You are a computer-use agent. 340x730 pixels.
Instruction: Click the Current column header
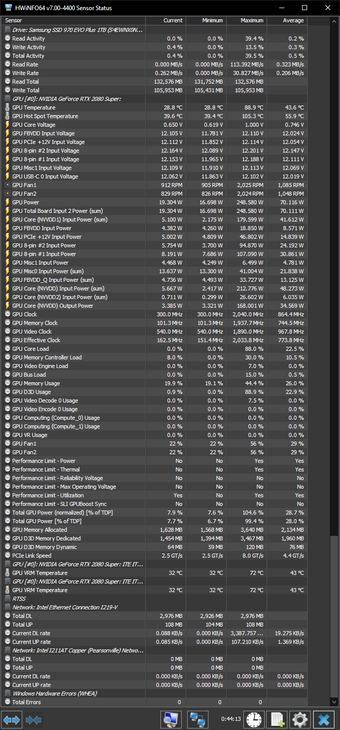[x=166, y=20]
